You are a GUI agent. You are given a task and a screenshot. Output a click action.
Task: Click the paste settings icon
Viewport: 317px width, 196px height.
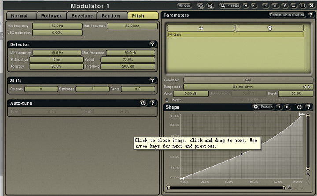[210, 6]
